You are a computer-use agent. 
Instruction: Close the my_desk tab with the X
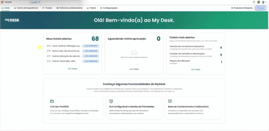(x=39, y=2)
